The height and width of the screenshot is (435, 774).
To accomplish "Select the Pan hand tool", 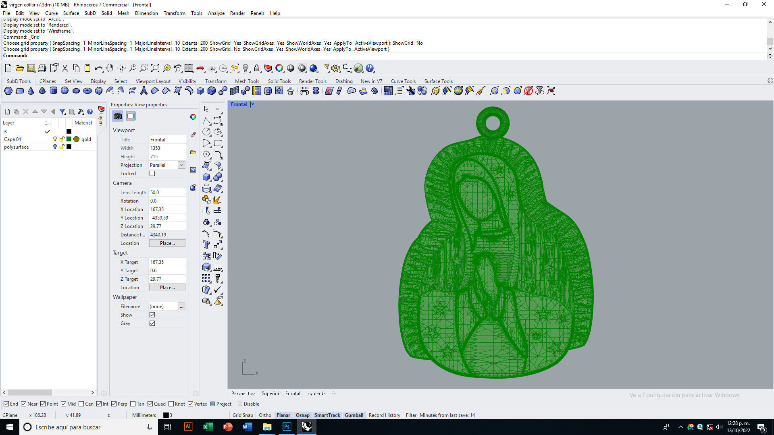I will point(110,68).
